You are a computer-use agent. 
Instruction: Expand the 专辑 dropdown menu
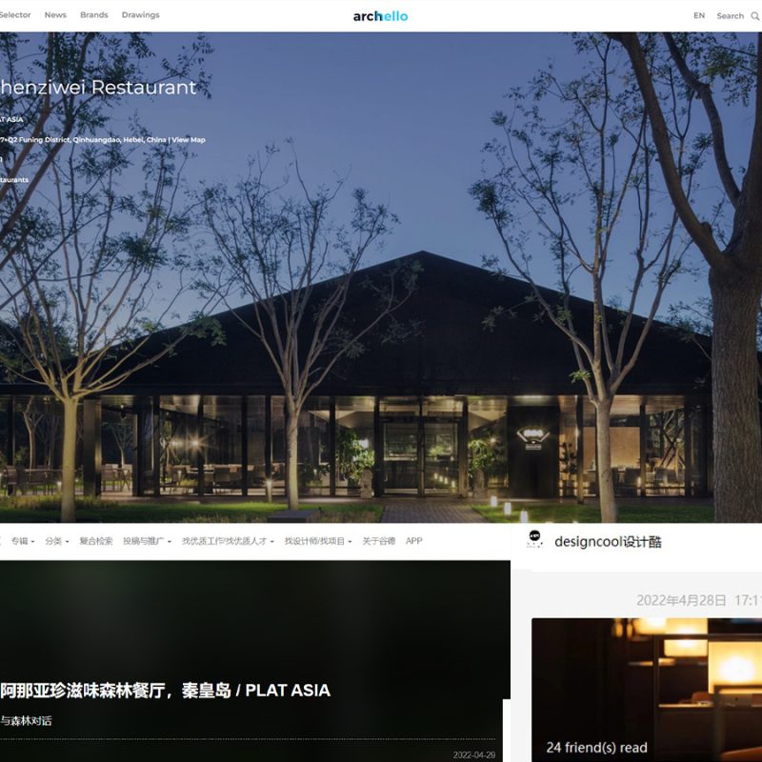click(x=23, y=541)
